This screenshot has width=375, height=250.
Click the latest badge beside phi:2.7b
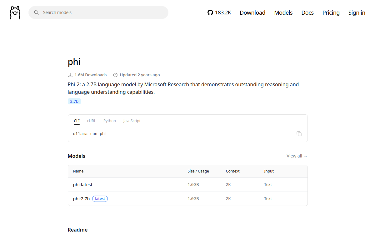[100, 199]
